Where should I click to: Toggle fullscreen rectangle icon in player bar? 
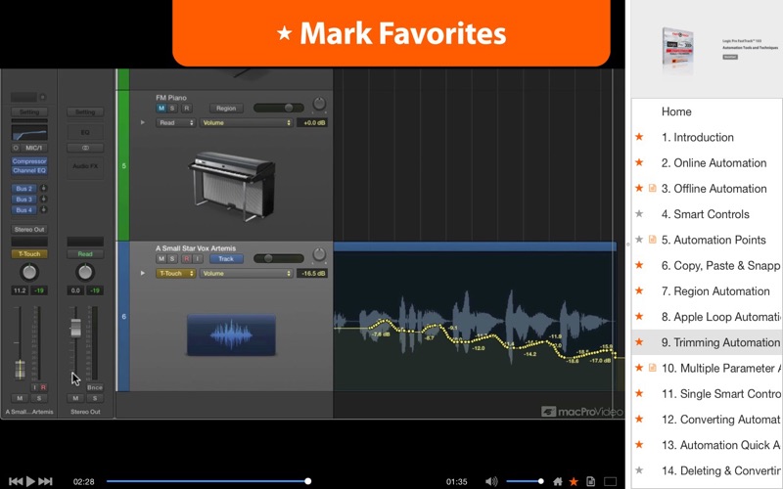pyautogui.click(x=610, y=481)
